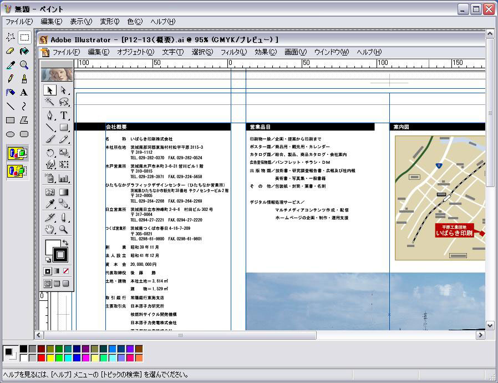Image resolution: width=498 pixels, height=383 pixels.
Task: Open Paint's 変形(I) menu
Action: point(110,22)
